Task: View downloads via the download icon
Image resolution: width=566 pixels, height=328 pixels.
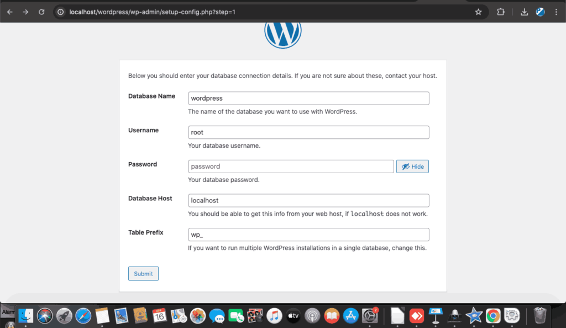Action: pos(524,11)
